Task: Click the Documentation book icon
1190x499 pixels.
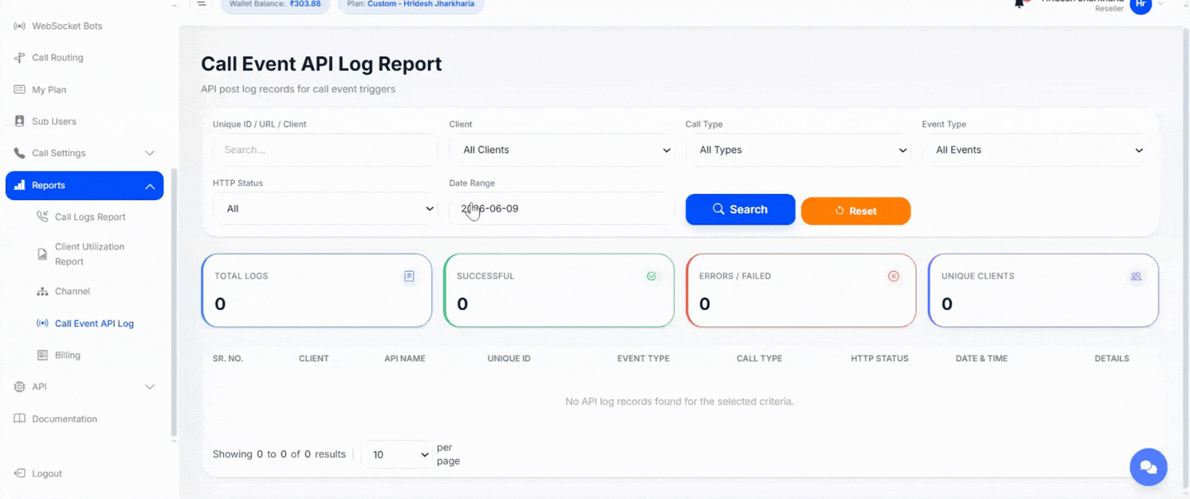Action: click(x=20, y=419)
